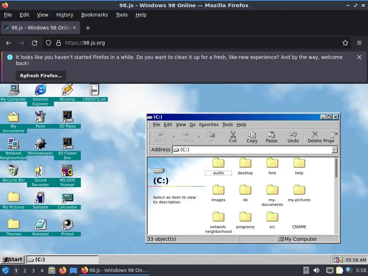The height and width of the screenshot is (276, 368).
Task: Select the help folder in C: window
Action: click(299, 166)
